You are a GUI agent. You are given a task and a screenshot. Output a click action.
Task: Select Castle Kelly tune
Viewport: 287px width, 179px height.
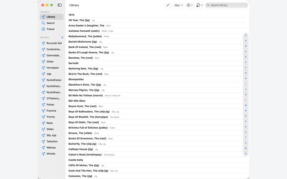(x=157, y=160)
